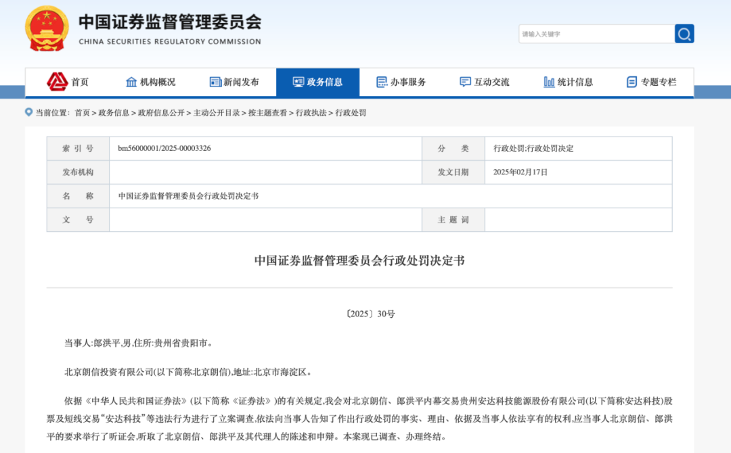The width and height of the screenshot is (731, 453).
Task: Click the location pin icon in breadcrumb
Action: click(28, 112)
